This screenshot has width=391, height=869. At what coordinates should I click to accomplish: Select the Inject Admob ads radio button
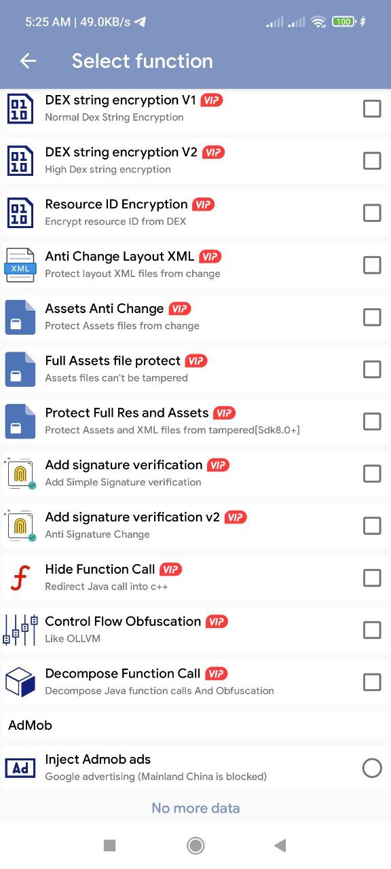click(372, 768)
